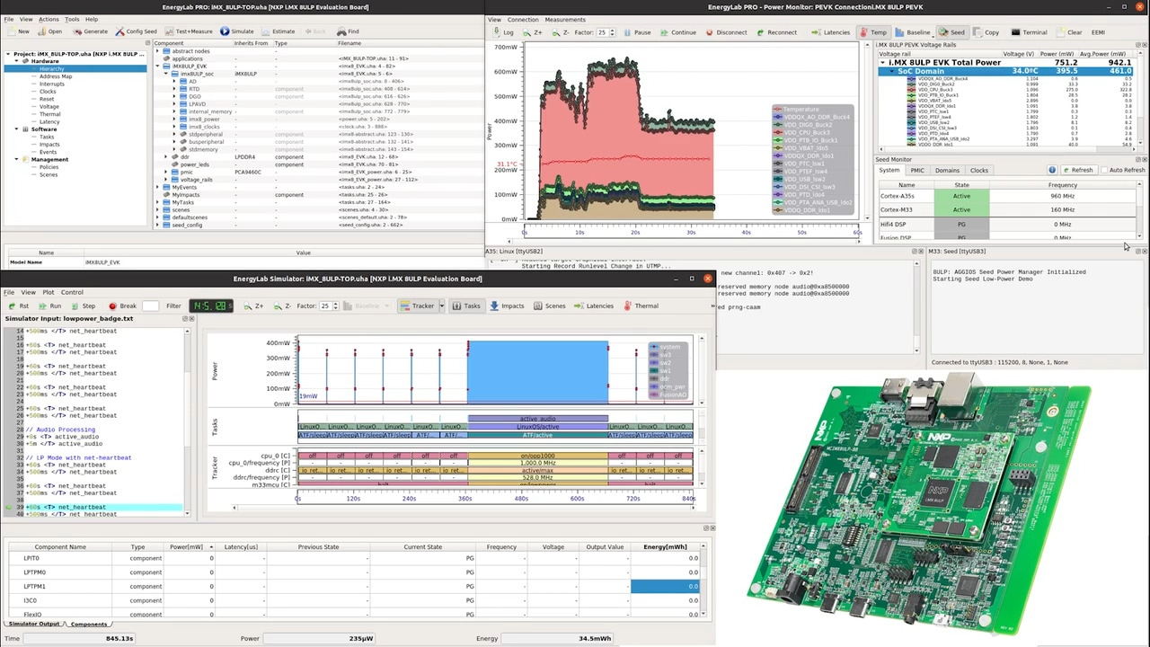The image size is (1150, 647).
Task: Click the simulator horizontal timeline scrollbar
Action: pos(463,508)
